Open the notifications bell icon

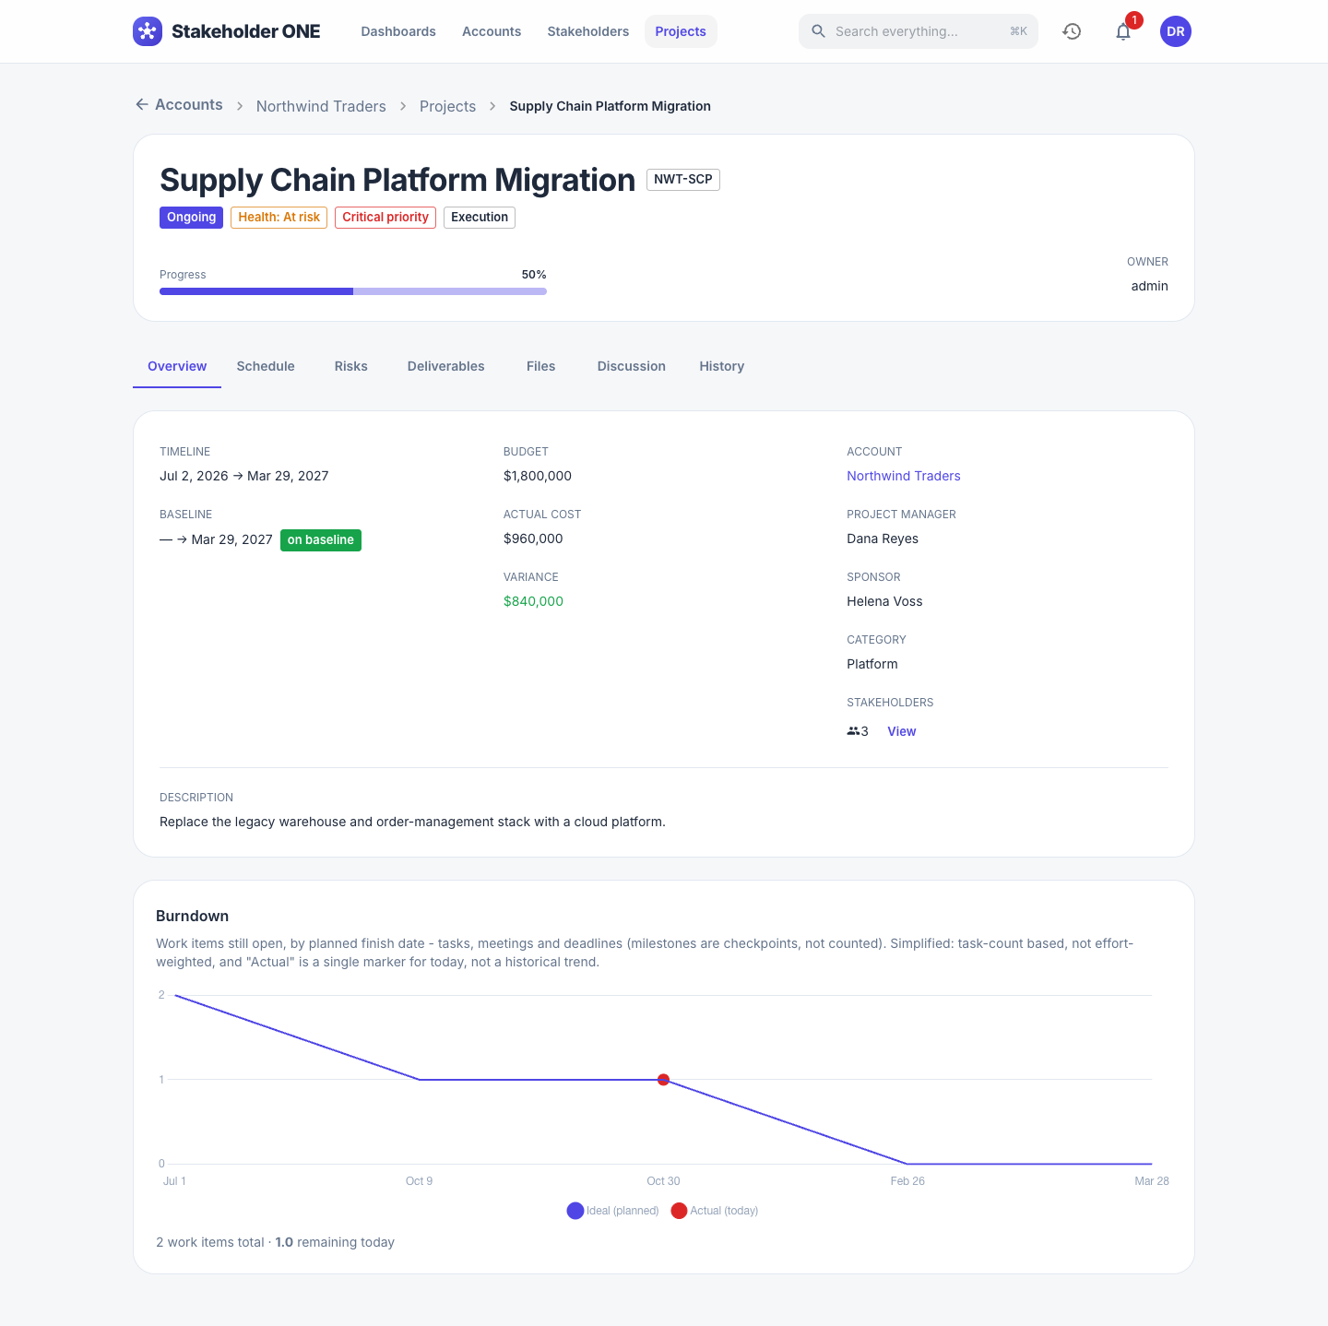click(1123, 31)
